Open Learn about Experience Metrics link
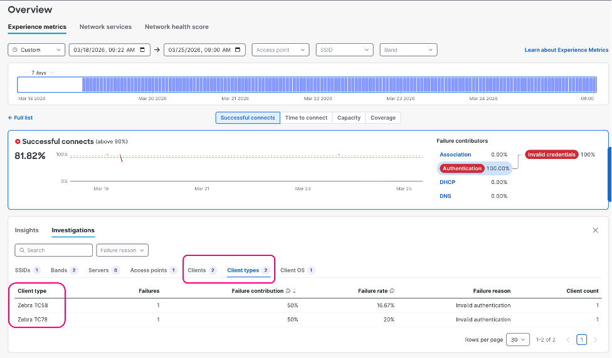Screen dimensions: 612x358 (x=566, y=50)
